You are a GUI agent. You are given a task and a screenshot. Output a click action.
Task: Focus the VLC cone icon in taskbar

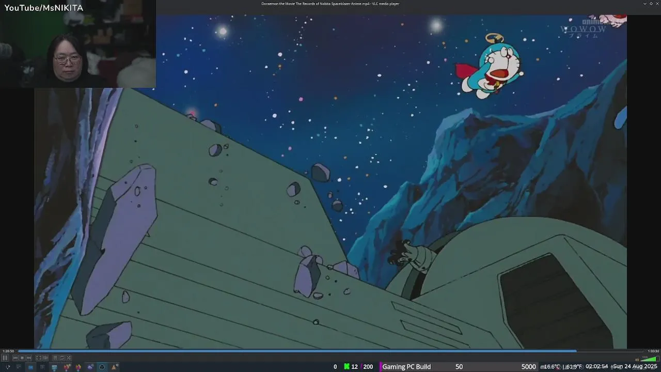tap(115, 367)
